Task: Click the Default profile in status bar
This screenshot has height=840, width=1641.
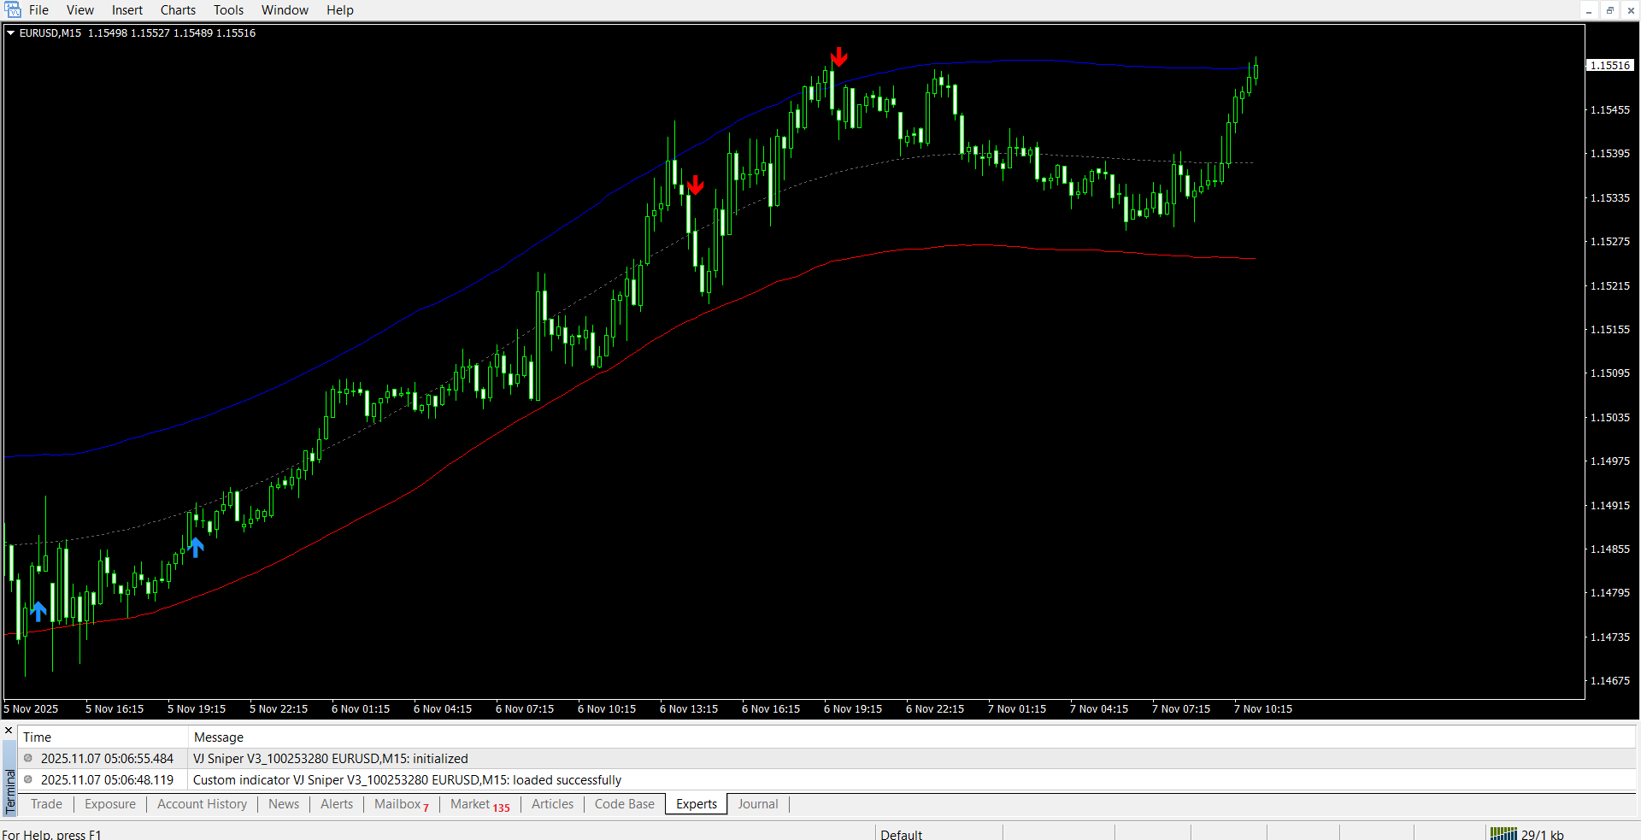Action: click(901, 834)
